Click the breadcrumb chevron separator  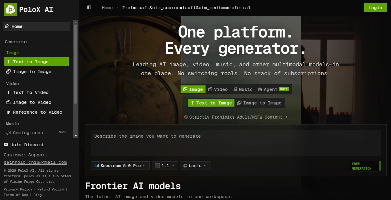pyautogui.click(x=117, y=8)
